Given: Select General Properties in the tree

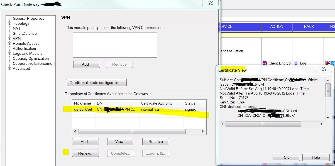Looking at the screenshot, I should pos(28,18).
